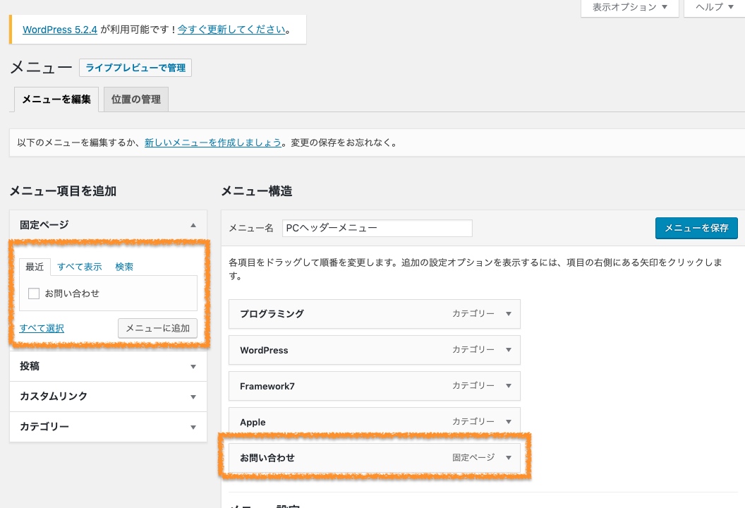Expand the カスタムリンク panel
The image size is (745, 508).
(193, 397)
